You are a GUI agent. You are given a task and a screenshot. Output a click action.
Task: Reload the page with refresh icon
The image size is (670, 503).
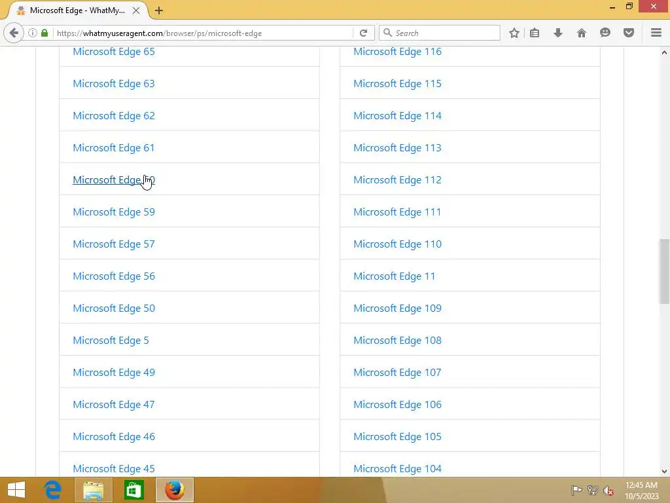[x=364, y=33]
